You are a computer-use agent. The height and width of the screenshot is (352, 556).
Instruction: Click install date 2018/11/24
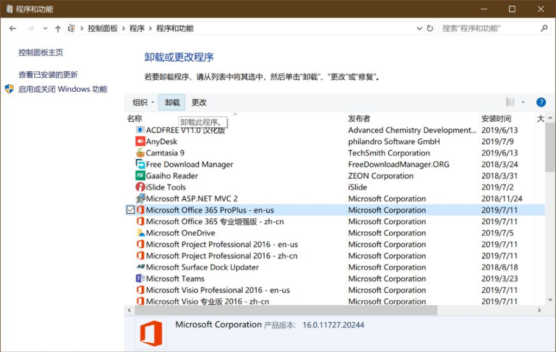502,199
